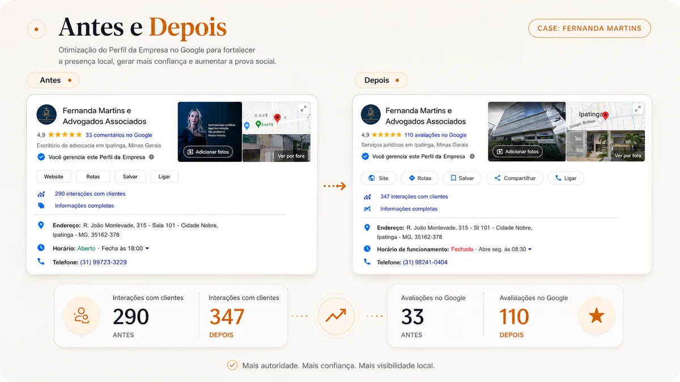Click the checkmark icon beside Mais autoridade
This screenshot has width=680, height=382.
coord(232,365)
